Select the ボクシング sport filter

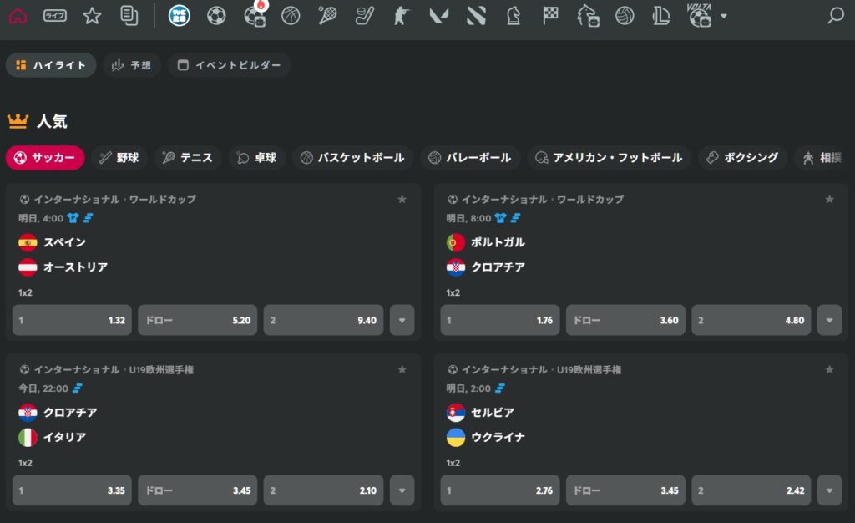pos(742,158)
